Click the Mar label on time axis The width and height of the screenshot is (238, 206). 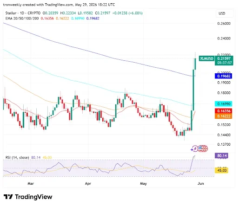coord(31,184)
